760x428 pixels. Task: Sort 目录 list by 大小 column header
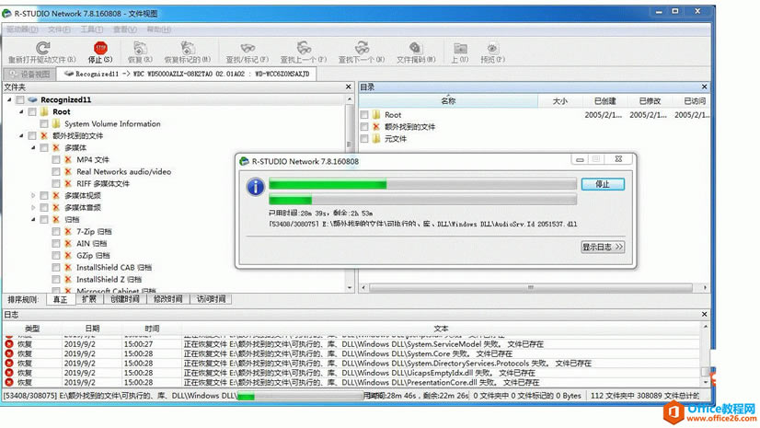(x=559, y=101)
